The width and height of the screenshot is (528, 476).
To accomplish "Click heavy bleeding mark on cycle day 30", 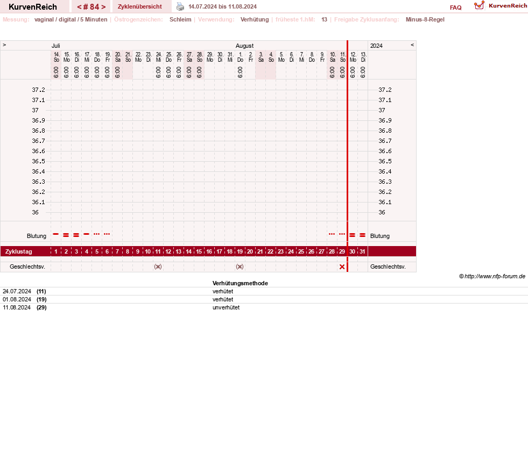I will click(x=352, y=235).
